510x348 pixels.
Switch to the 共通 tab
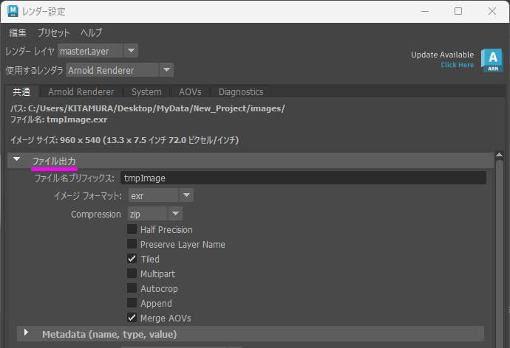coord(21,91)
